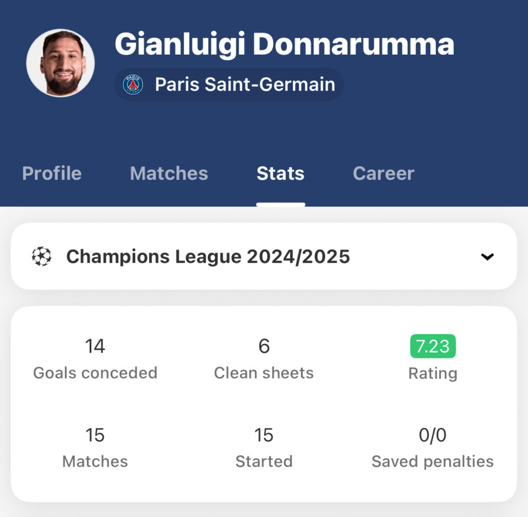Tap the Saved penalties stat
Screen dimensions: 528x517
(433, 447)
